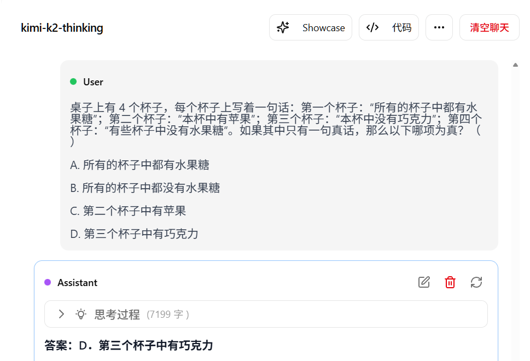Click the scrollbar up arrow
The image size is (530, 361).
pos(515,65)
